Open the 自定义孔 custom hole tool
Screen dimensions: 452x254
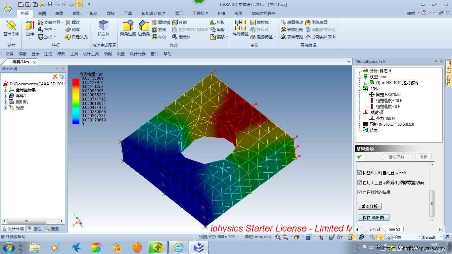76,37
